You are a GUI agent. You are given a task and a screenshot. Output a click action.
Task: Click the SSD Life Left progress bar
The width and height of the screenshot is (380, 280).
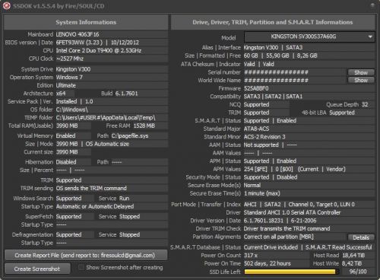pos(291,272)
